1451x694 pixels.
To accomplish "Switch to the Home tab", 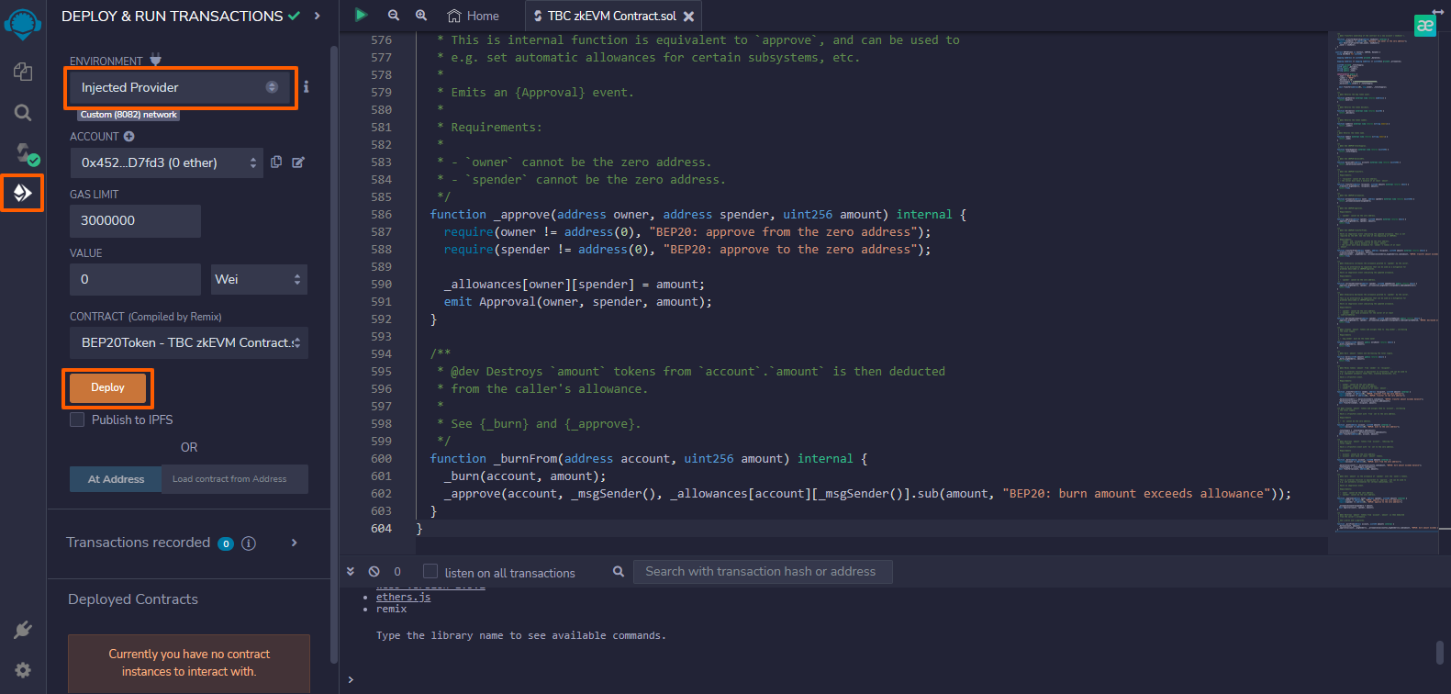I will point(473,16).
